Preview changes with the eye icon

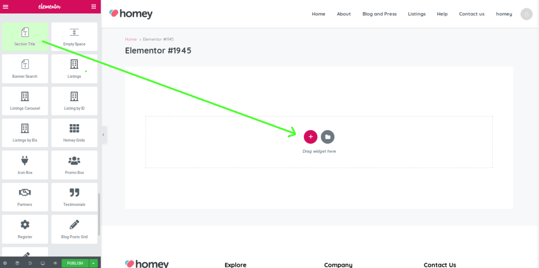pos(55,263)
